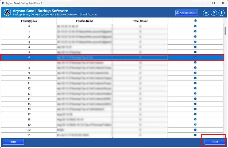Screen dimensions: 228x148
Task: Open the shopping cart purchase icon
Action: point(206,13)
